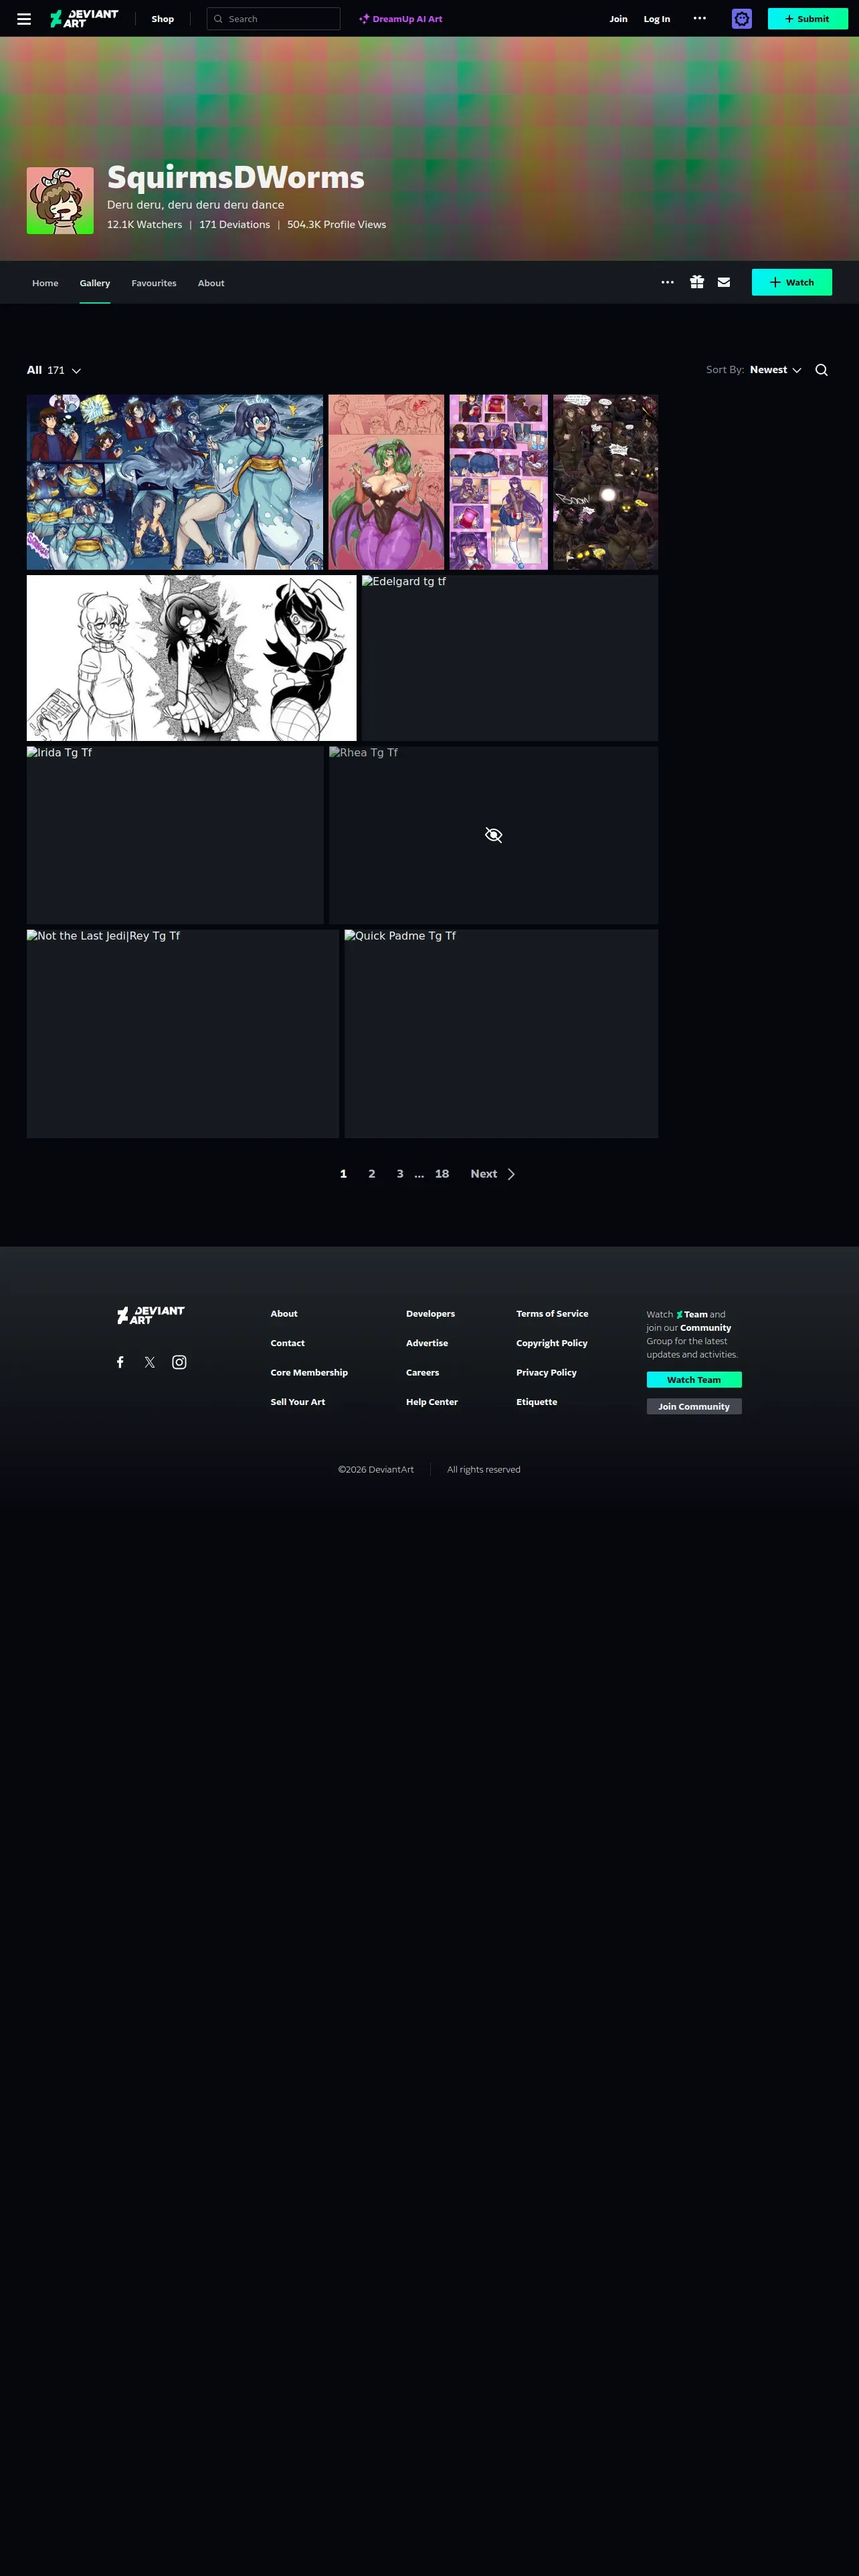Click the SquirmsDWorms profile avatar
The image size is (859, 2576).
coord(60,201)
